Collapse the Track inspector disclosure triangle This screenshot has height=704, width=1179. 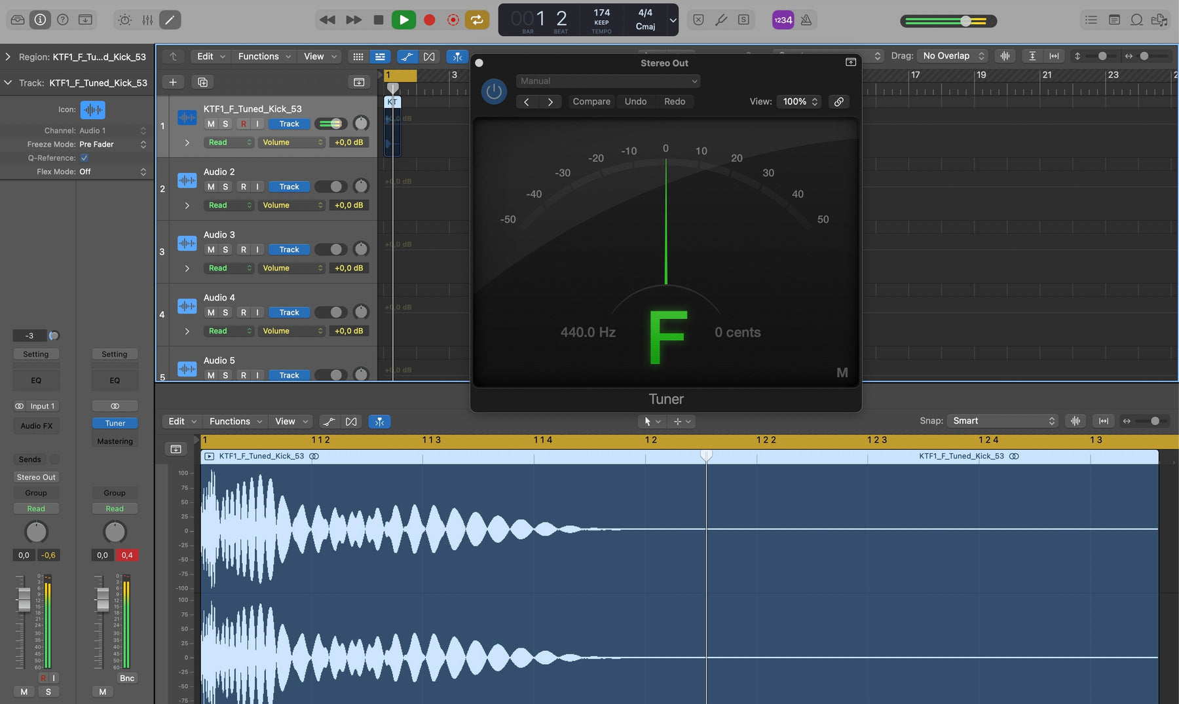coord(8,83)
